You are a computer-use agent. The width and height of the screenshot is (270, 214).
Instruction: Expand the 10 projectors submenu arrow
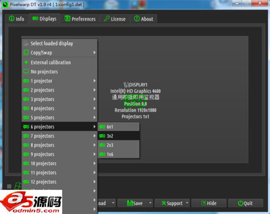94,163
